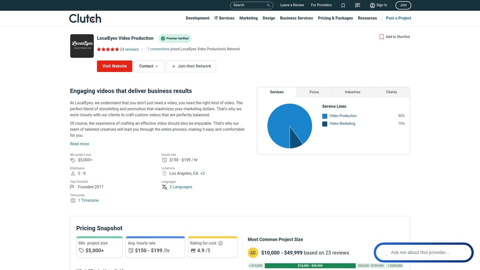Screen dimensions: 480x270
Task: Click the Search input field
Action: coord(252,5)
